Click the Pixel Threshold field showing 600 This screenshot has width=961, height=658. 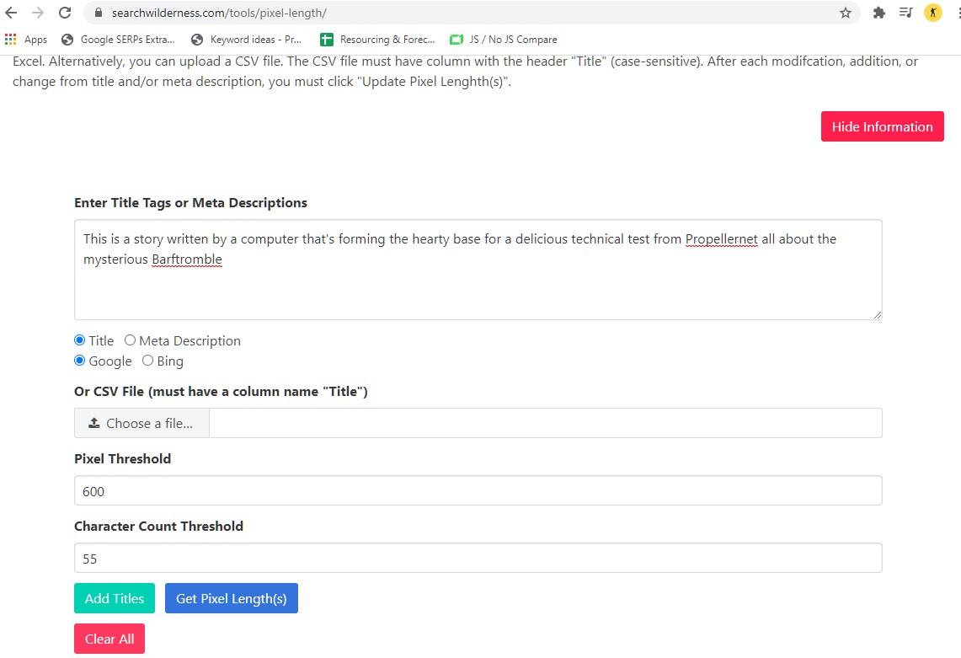point(478,490)
